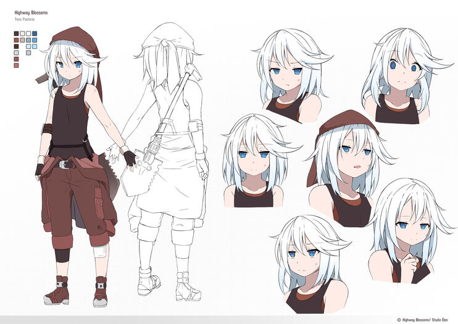The height and width of the screenshot is (324, 458).
Task: Pick the dark navy blue palette swatch
Action: click(35, 33)
